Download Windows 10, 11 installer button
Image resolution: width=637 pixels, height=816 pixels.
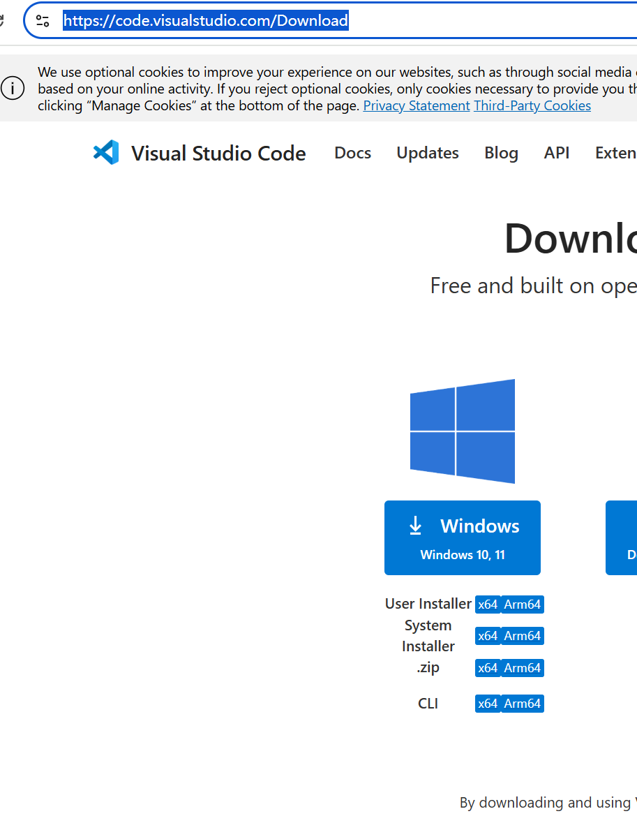463,537
